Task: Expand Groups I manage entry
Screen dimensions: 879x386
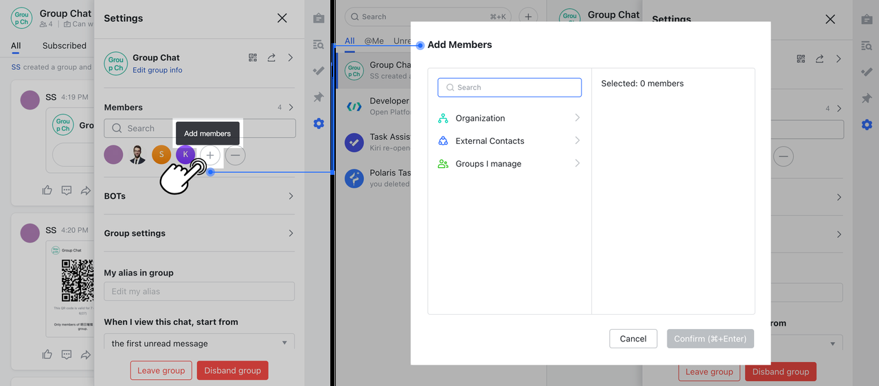Action: (x=509, y=164)
